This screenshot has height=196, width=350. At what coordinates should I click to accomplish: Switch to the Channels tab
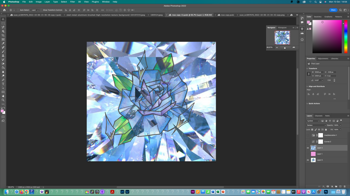319,116
